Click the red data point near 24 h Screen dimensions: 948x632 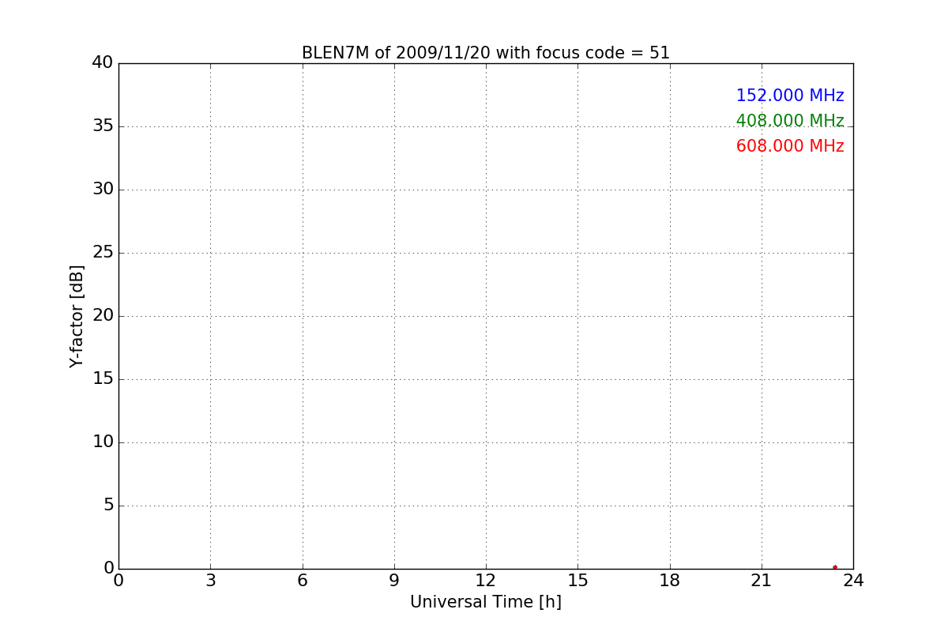point(835,567)
